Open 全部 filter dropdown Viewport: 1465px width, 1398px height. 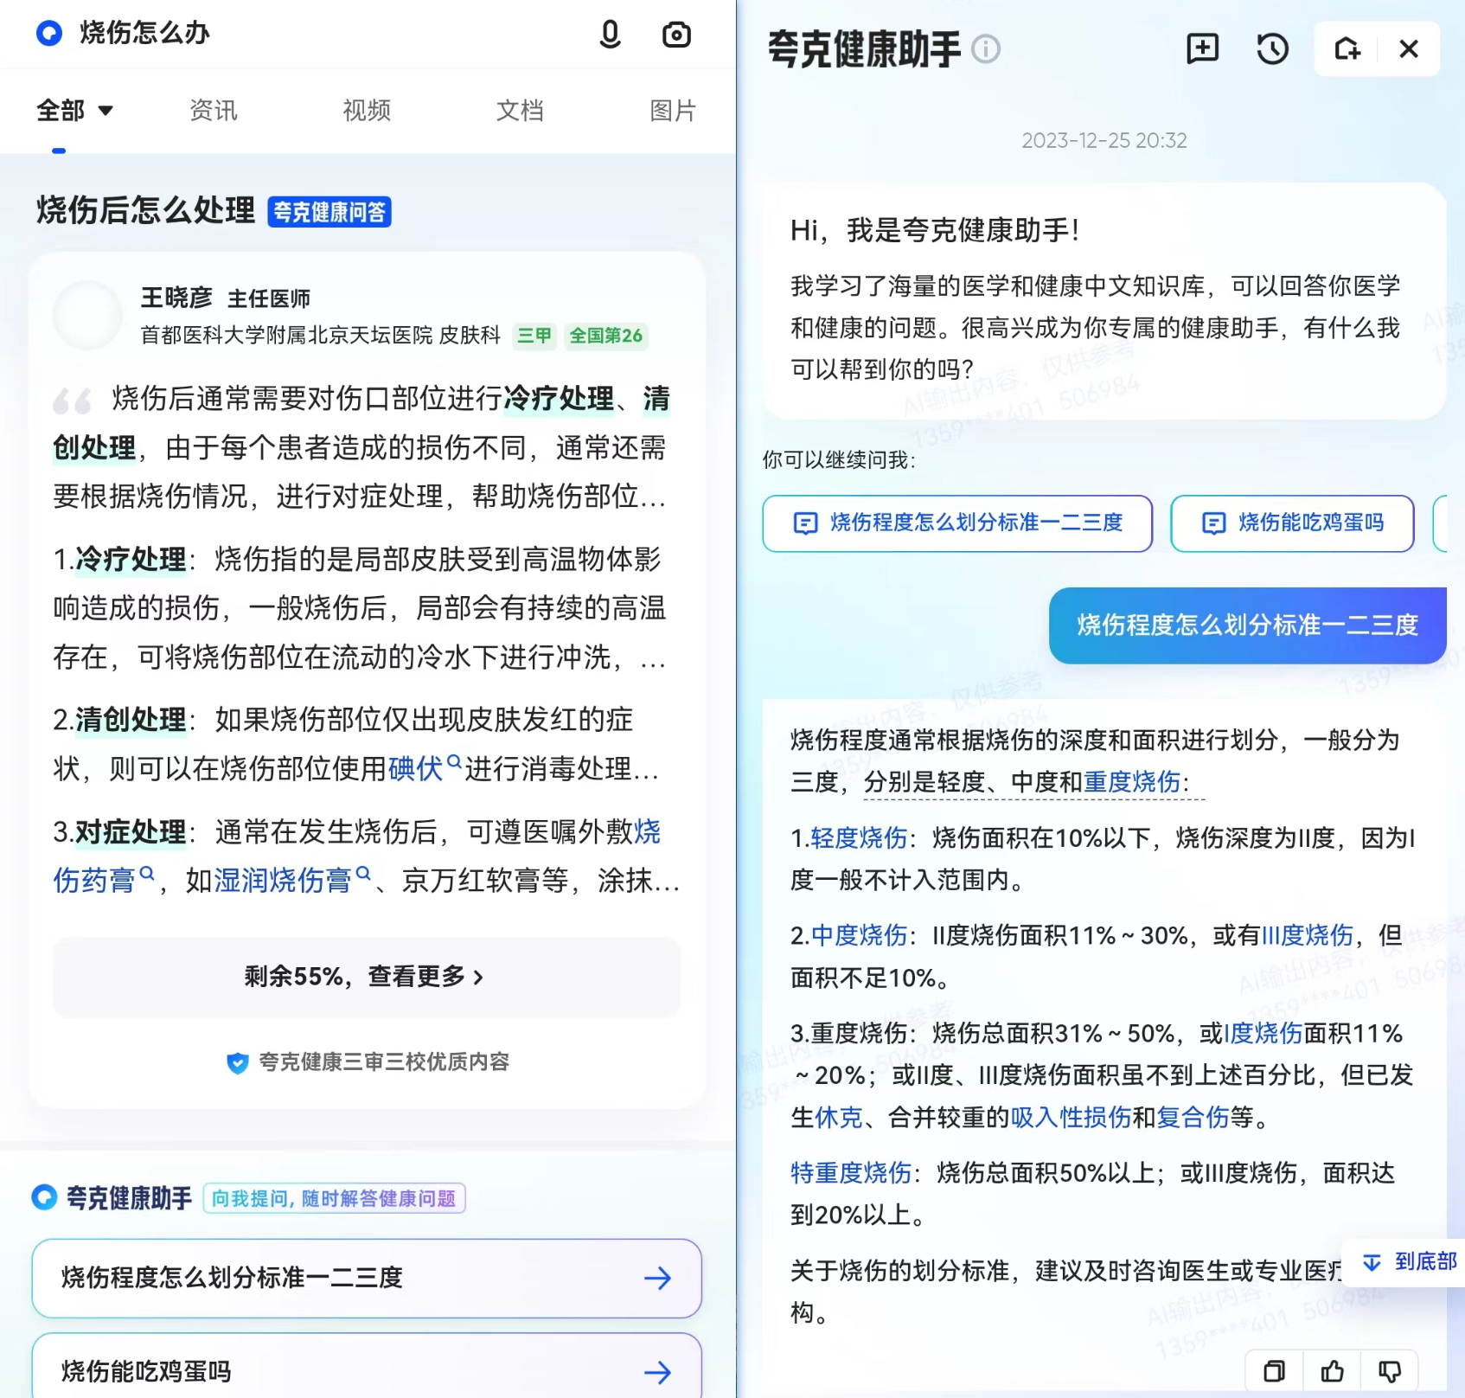(74, 110)
